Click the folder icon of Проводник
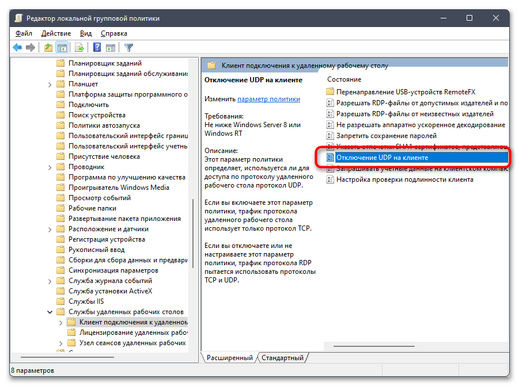 (x=60, y=167)
